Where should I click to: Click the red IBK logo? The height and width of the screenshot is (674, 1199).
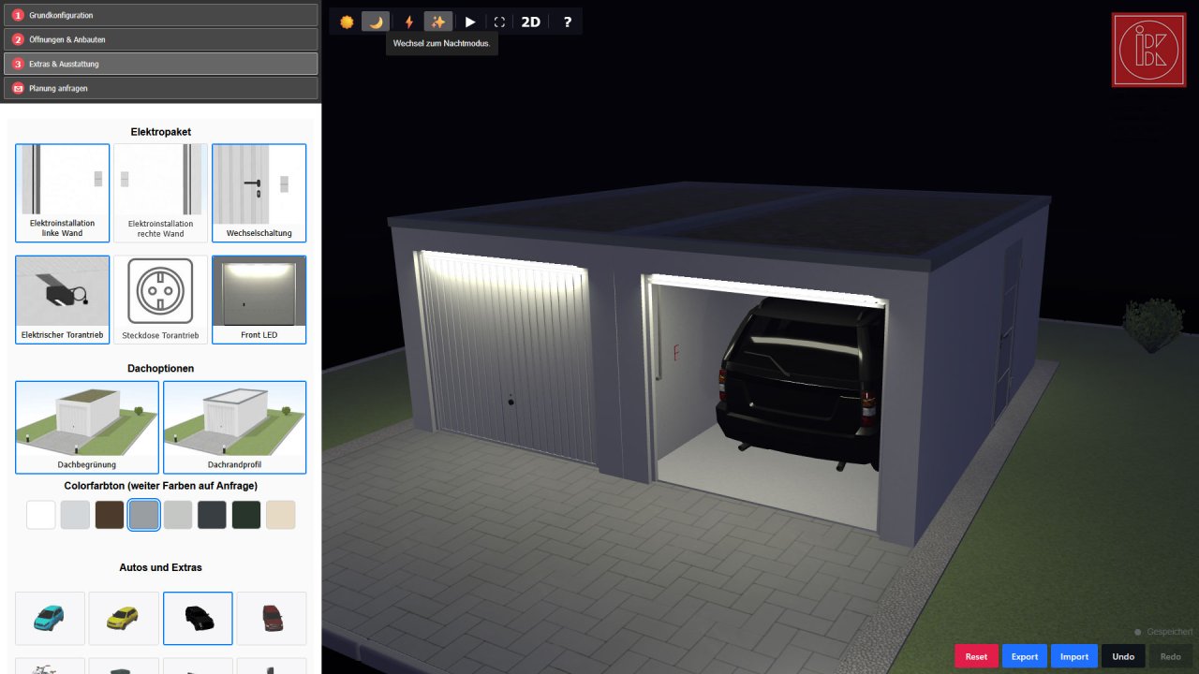click(x=1148, y=50)
